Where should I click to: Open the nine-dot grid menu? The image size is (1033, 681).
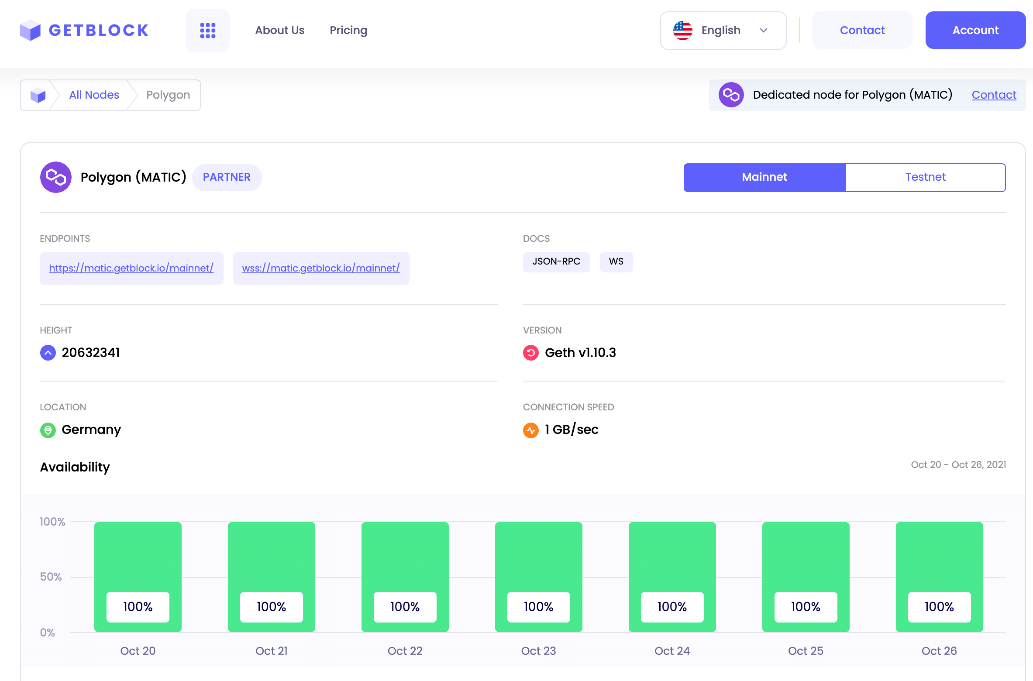(208, 31)
